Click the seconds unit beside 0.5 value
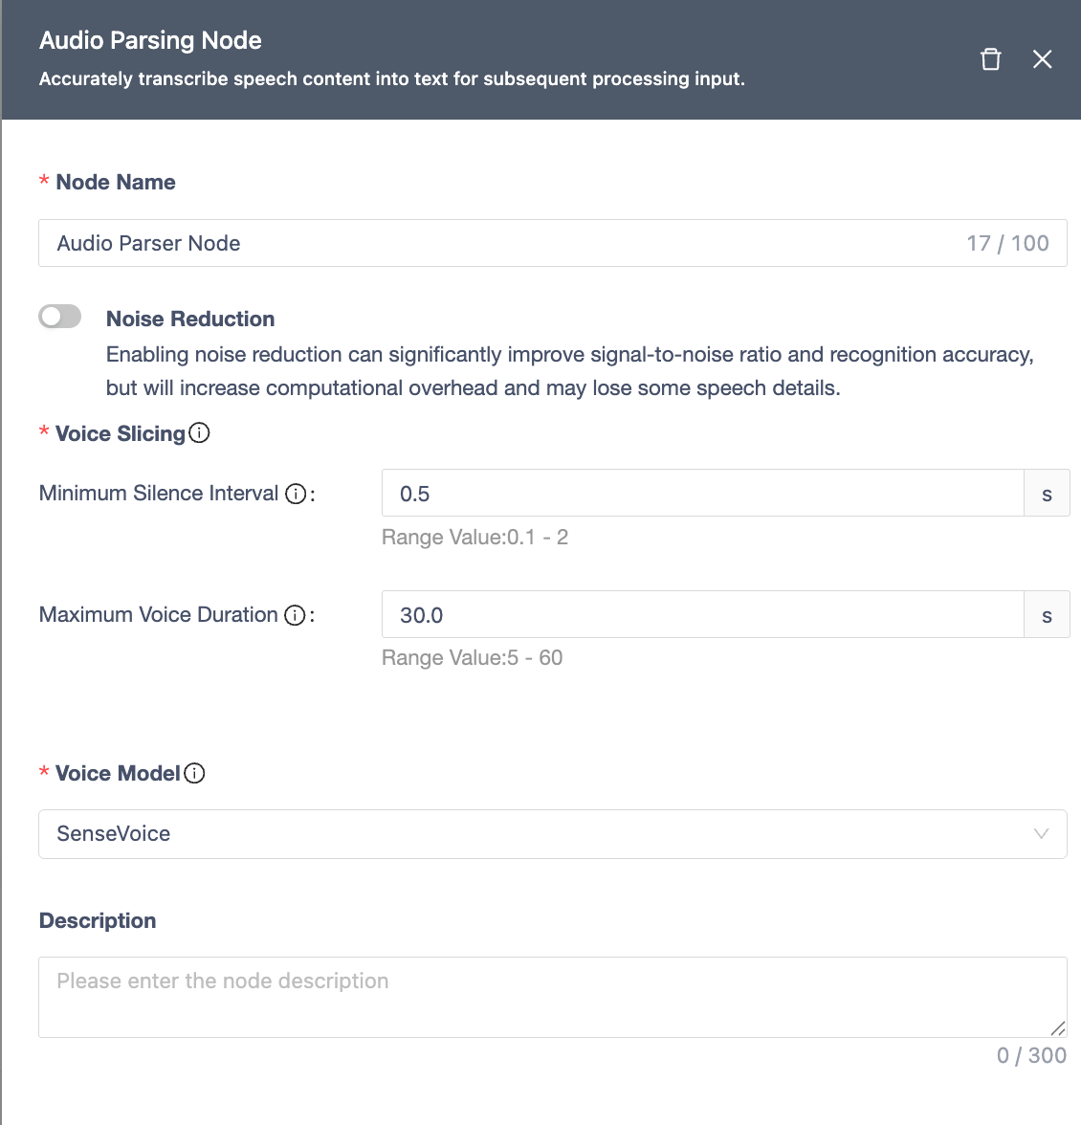Viewport: 1081px width, 1125px height. click(1047, 494)
